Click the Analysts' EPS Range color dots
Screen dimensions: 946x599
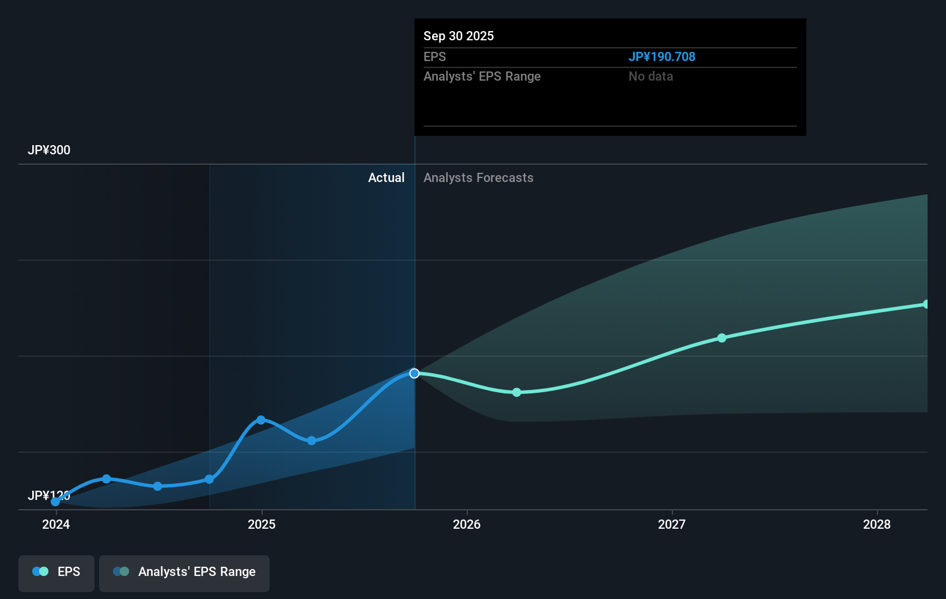click(121, 571)
